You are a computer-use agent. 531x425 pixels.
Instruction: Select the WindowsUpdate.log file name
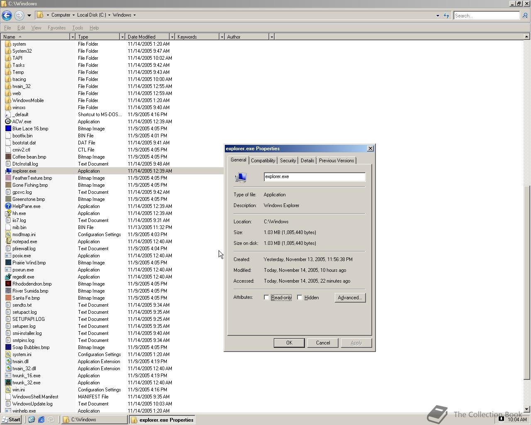[x=32, y=404]
